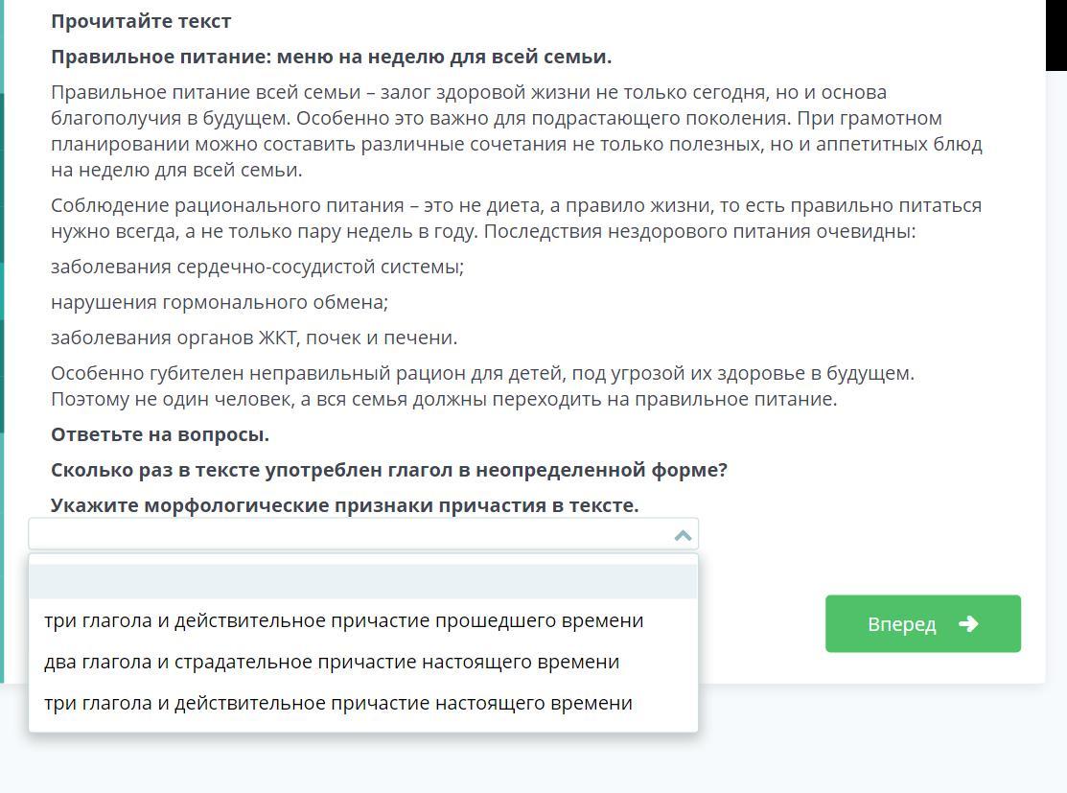This screenshot has height=793, width=1067.
Task: Select option with прошедшего времени participle
Action: click(x=343, y=620)
